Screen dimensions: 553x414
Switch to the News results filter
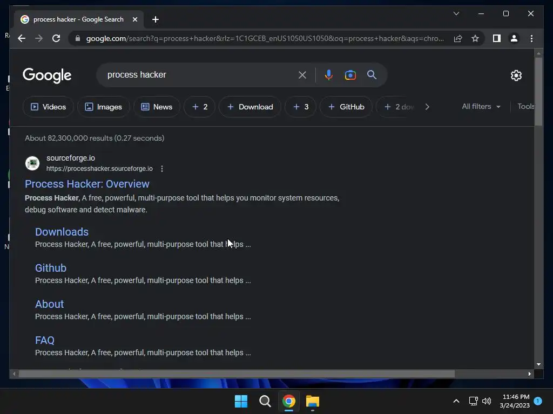tap(157, 107)
